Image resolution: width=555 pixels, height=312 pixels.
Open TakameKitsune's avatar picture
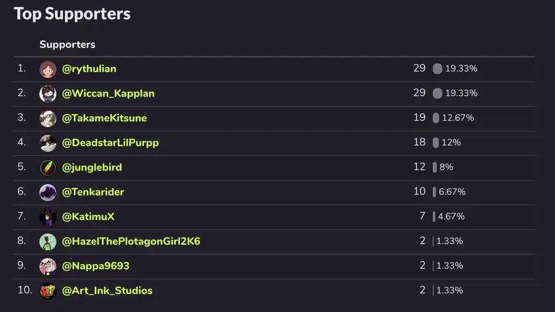point(48,118)
